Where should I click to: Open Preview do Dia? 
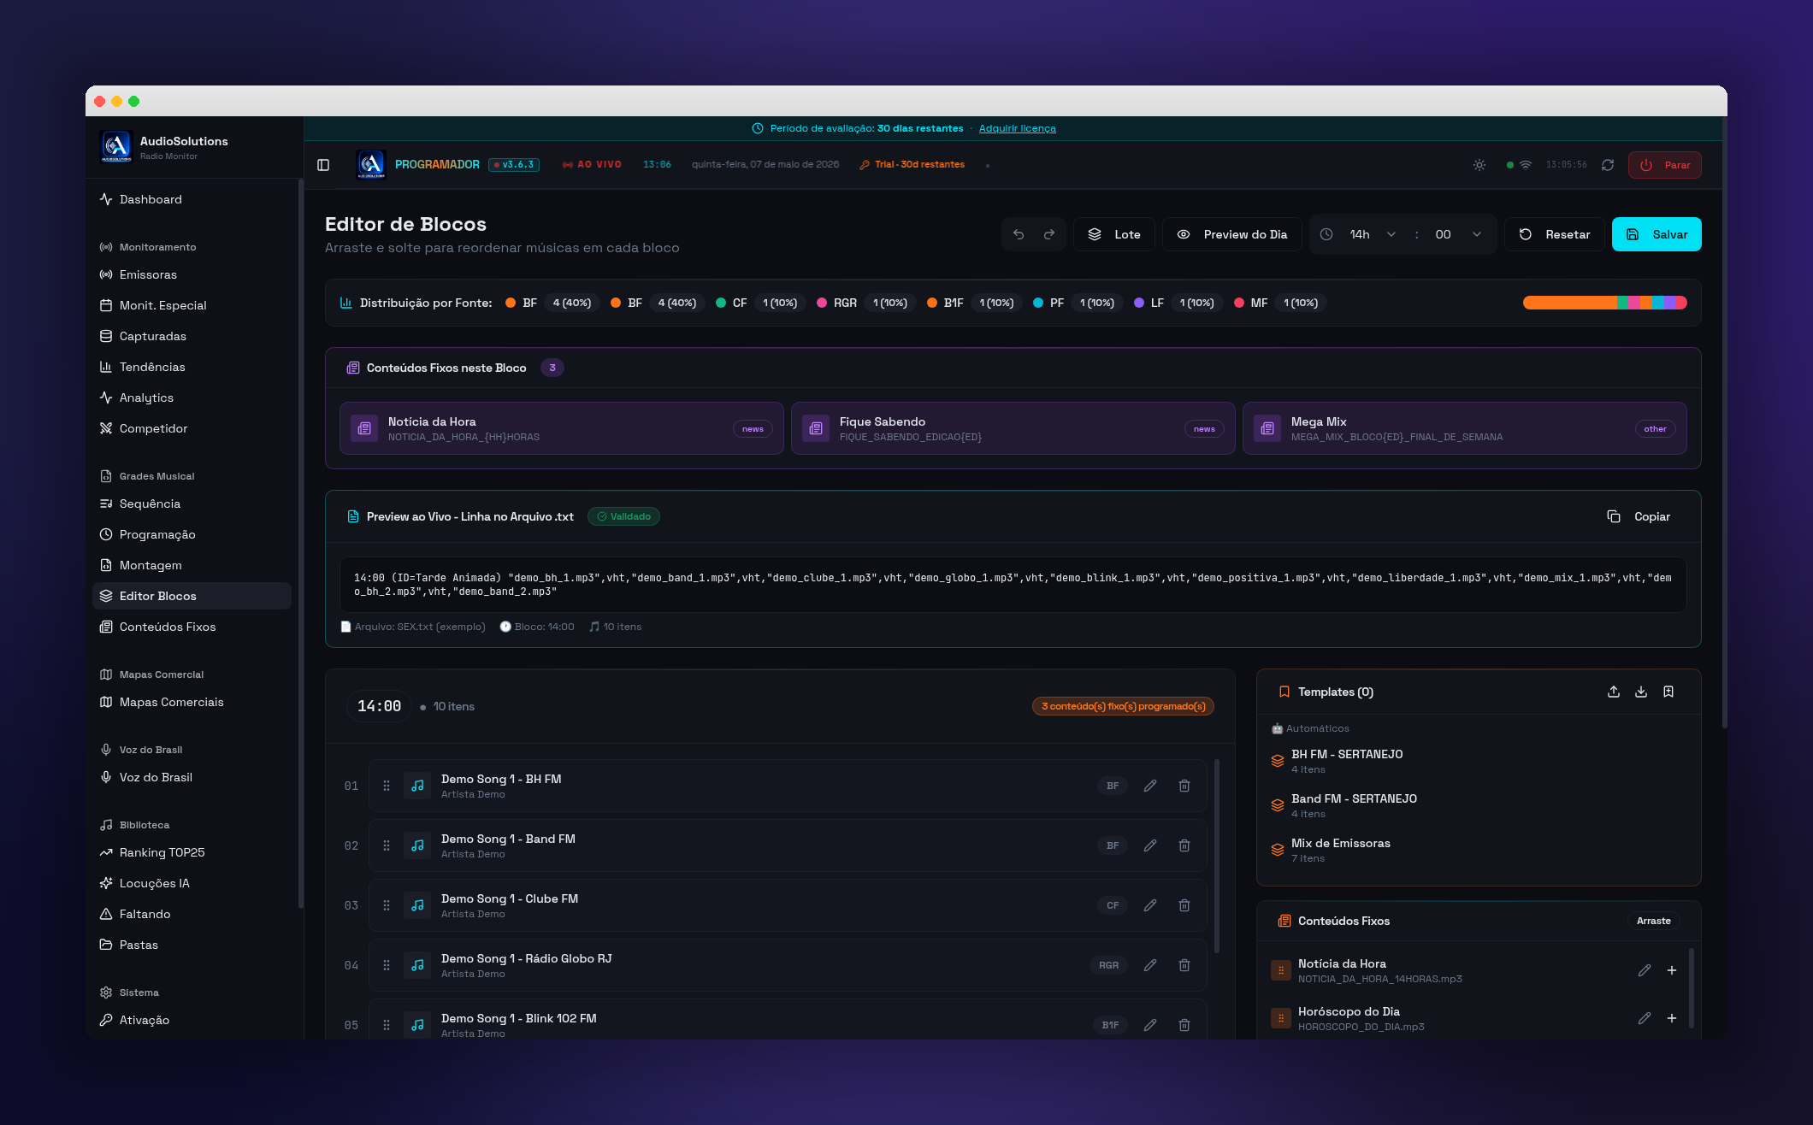1231,234
